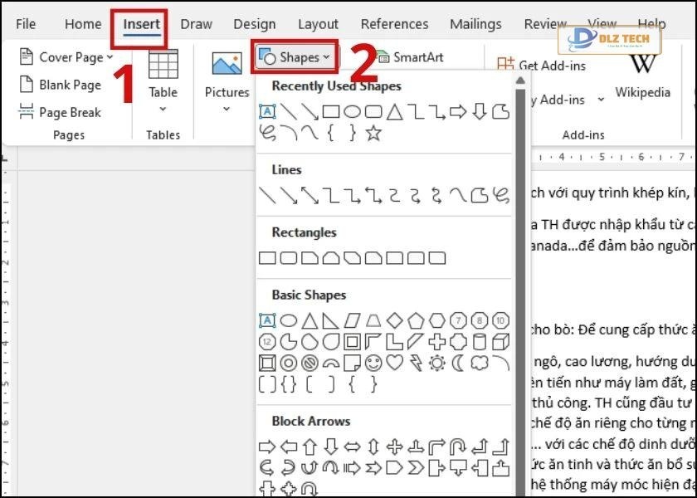The height and width of the screenshot is (498, 697).
Task: Choose the sun shape in Basic Shapes
Action: [x=436, y=362]
